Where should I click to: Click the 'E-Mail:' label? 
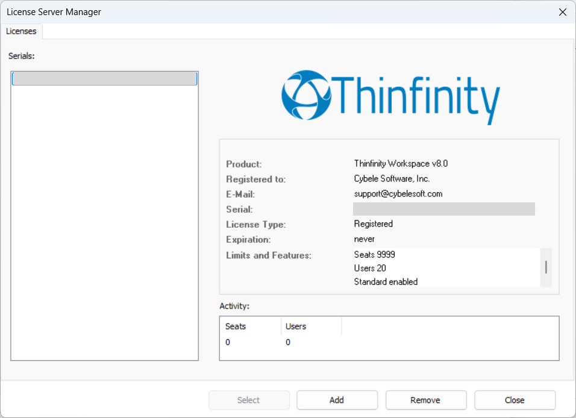point(240,195)
